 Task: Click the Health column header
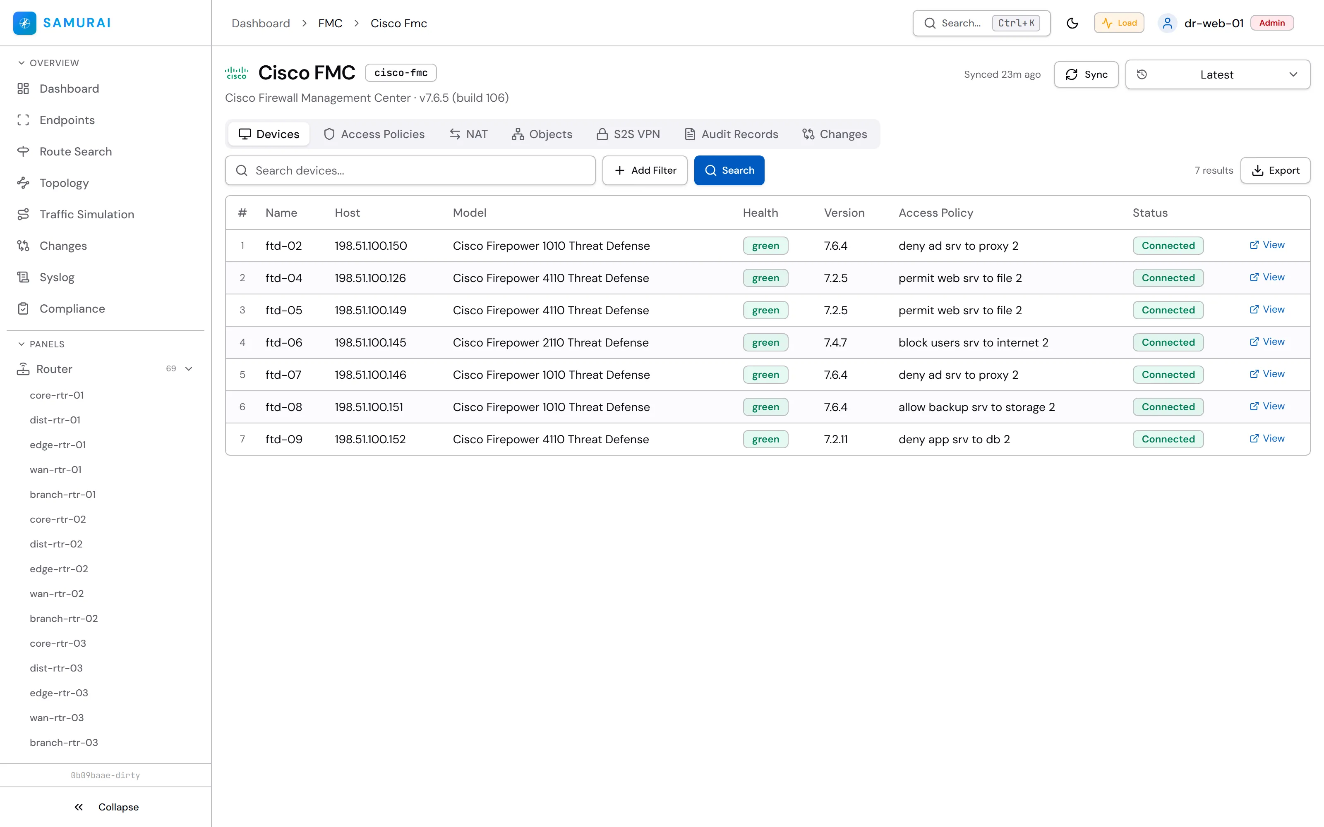pos(760,213)
